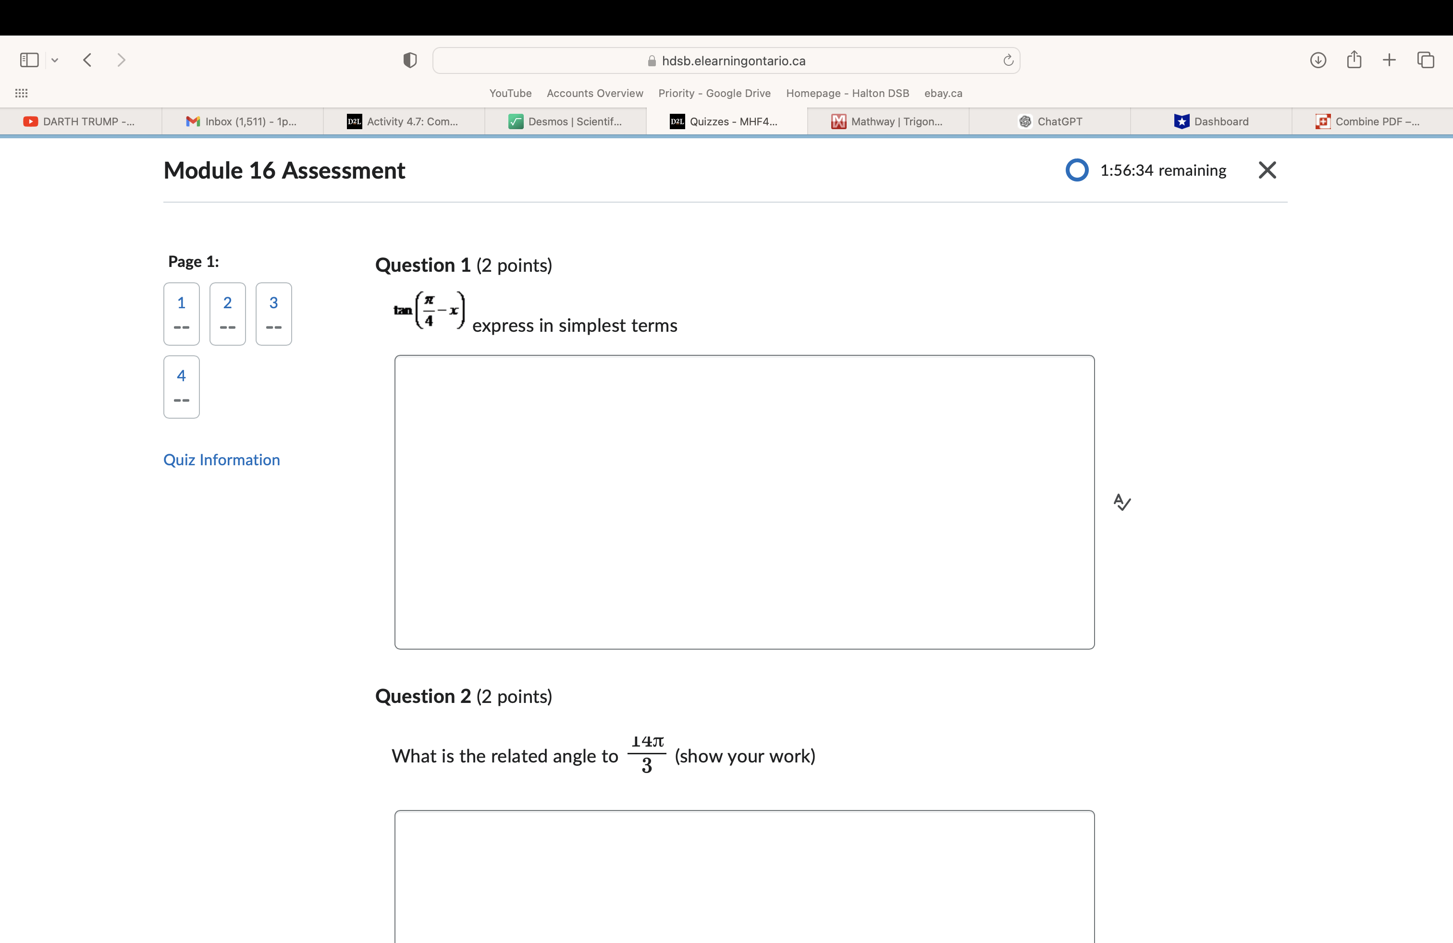The width and height of the screenshot is (1453, 943).
Task: Click the spell-check icon beside the answer box
Action: [1122, 501]
